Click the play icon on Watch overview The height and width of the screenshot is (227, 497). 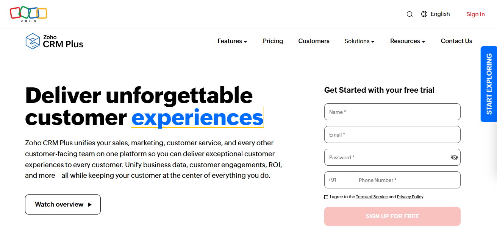tap(90, 204)
